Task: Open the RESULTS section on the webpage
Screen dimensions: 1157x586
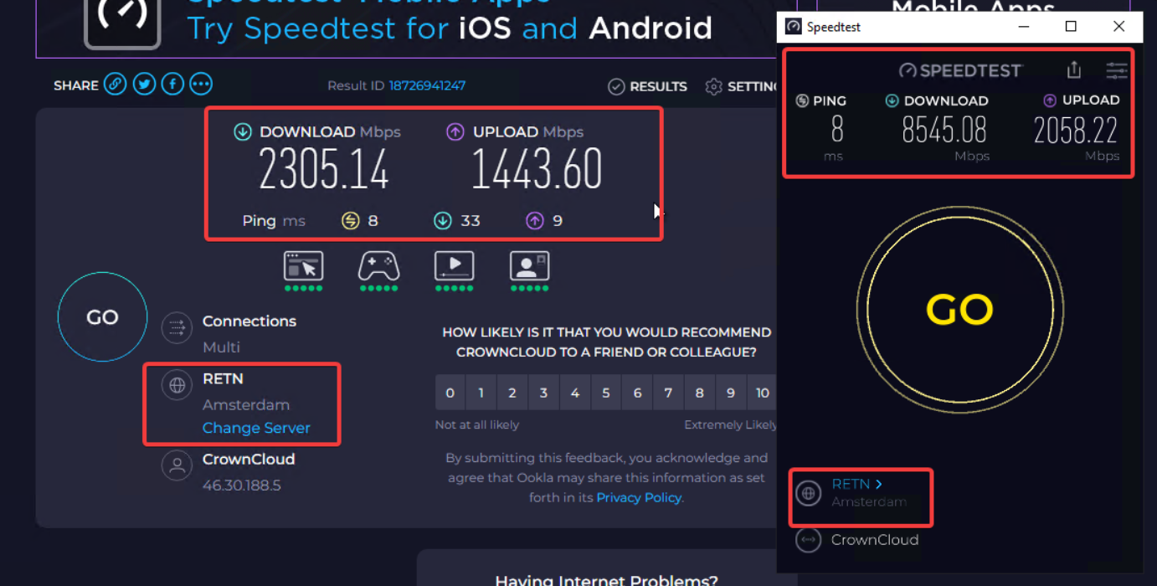Action: [x=647, y=86]
